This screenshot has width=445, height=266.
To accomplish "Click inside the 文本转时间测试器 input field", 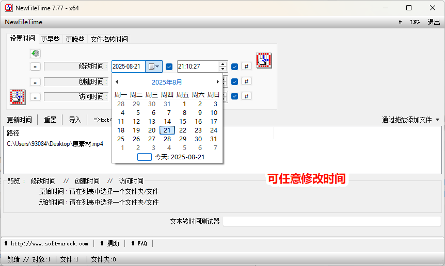I will (332, 221).
